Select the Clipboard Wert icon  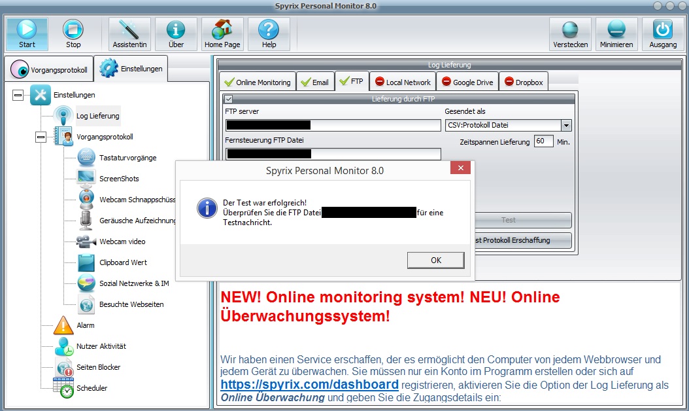coord(86,262)
